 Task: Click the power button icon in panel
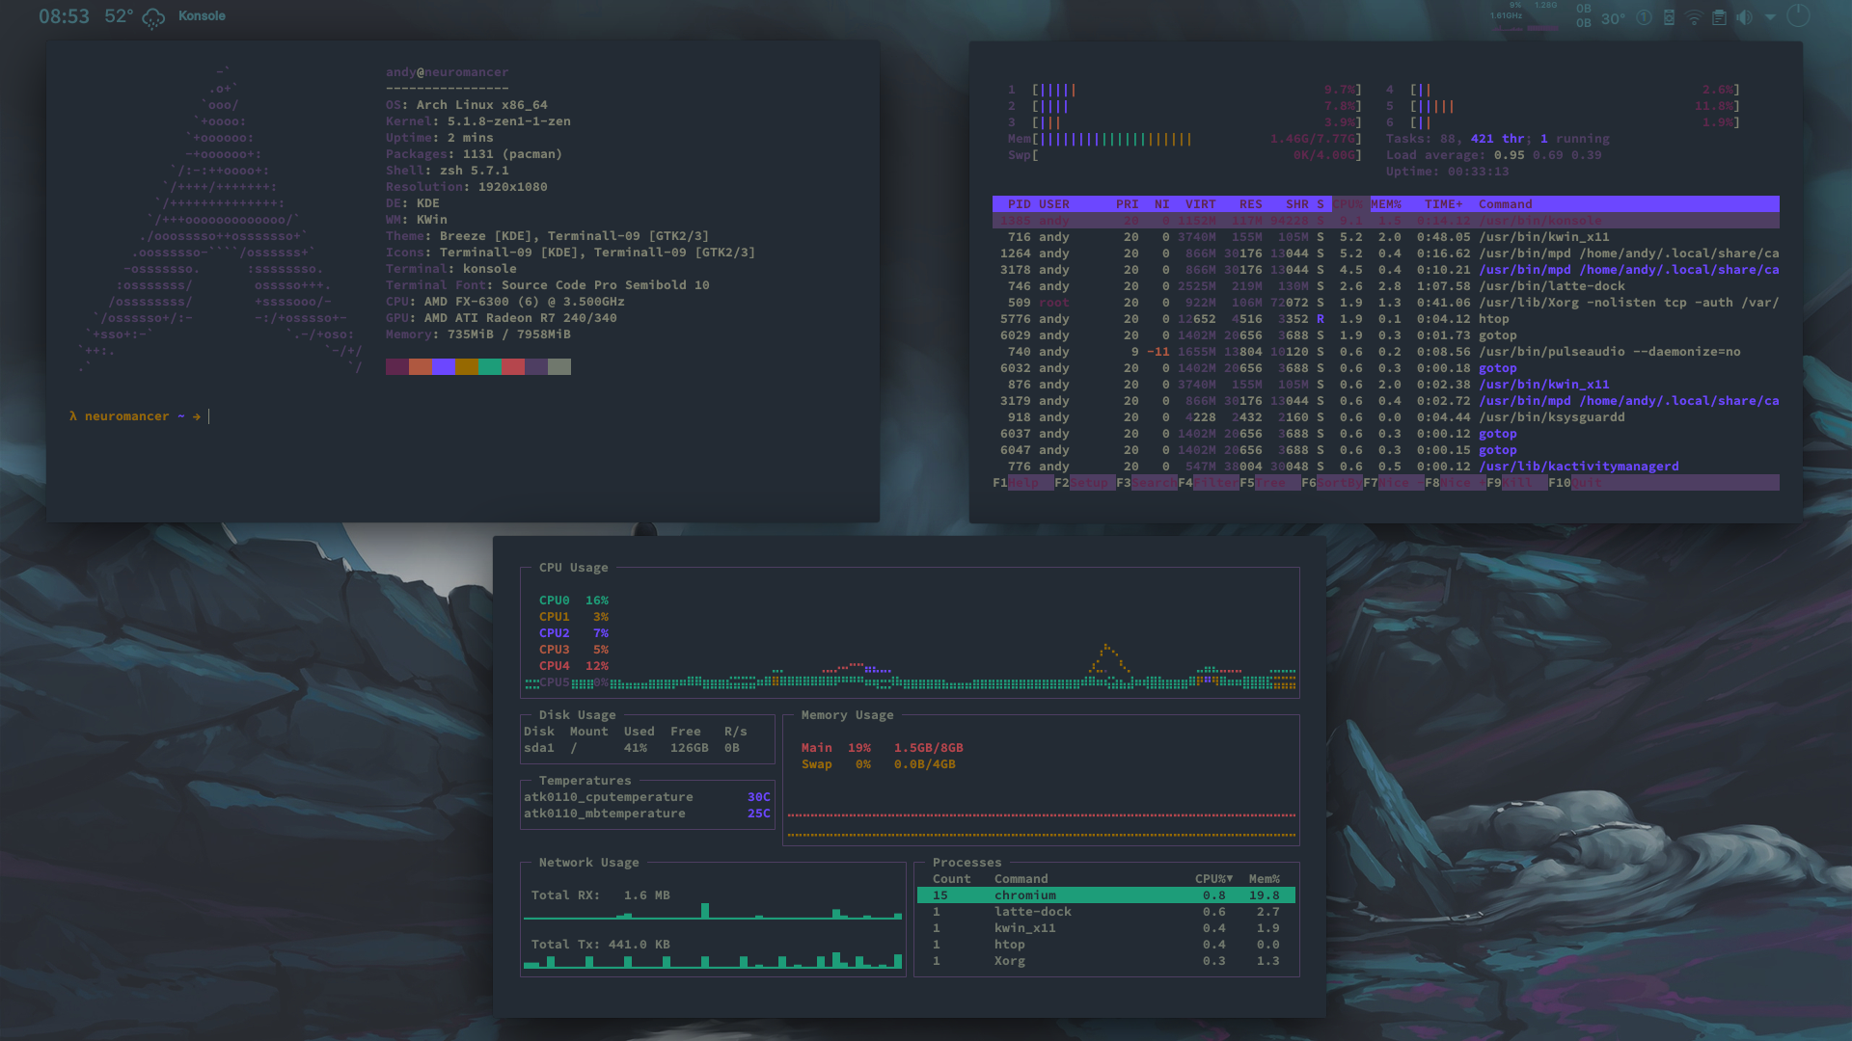coord(1798,15)
